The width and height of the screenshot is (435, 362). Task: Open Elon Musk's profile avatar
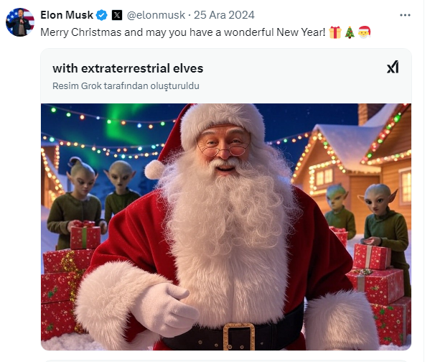tap(20, 22)
